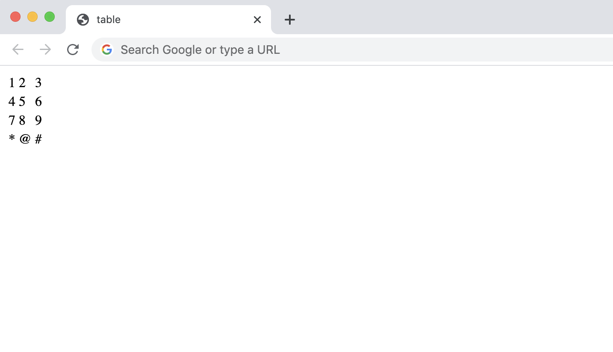Minimize window with the yellow button
The image size is (613, 352).
pyautogui.click(x=32, y=17)
